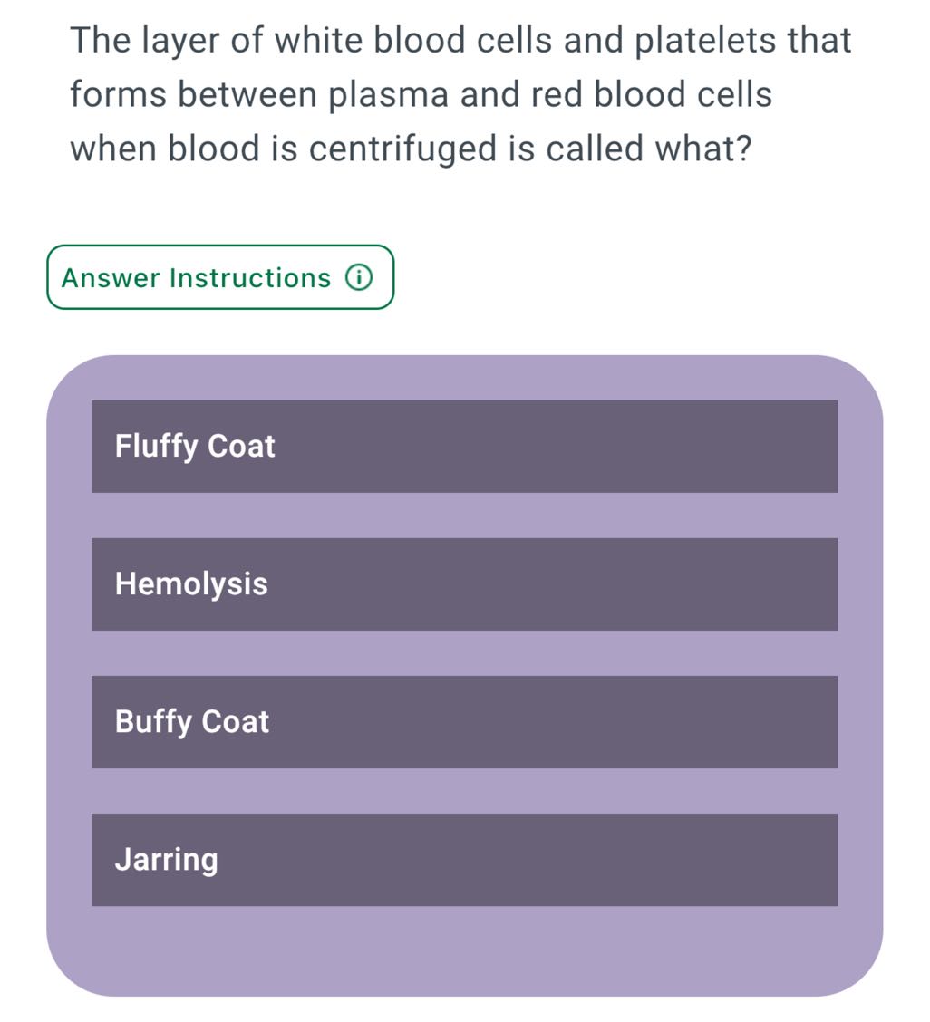Select Jarring from the answer choices
Screen dimensions: 930x1022
(x=464, y=859)
